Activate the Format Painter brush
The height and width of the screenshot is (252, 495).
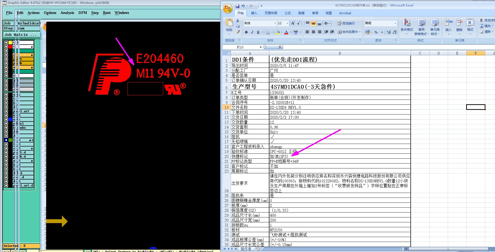click(238, 32)
